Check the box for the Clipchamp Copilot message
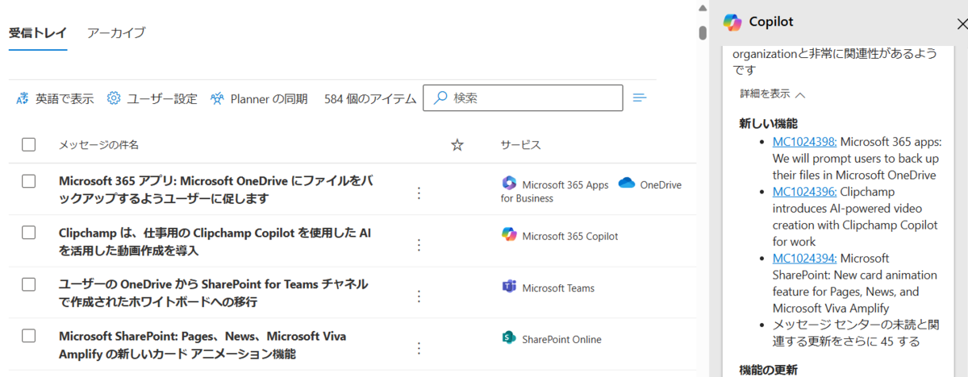This screenshot has width=968, height=377. point(29,233)
